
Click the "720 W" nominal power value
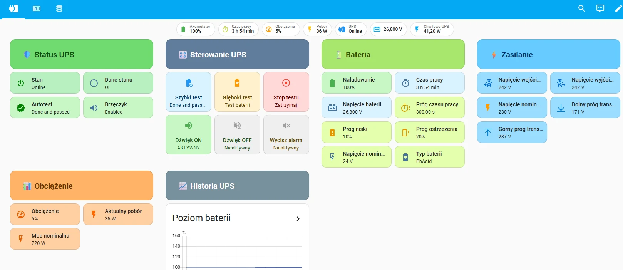[x=39, y=243]
